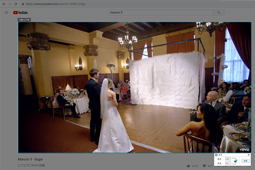Click the padlock icon in the address bar
Screen dimensions: 255x170
point(23,4)
